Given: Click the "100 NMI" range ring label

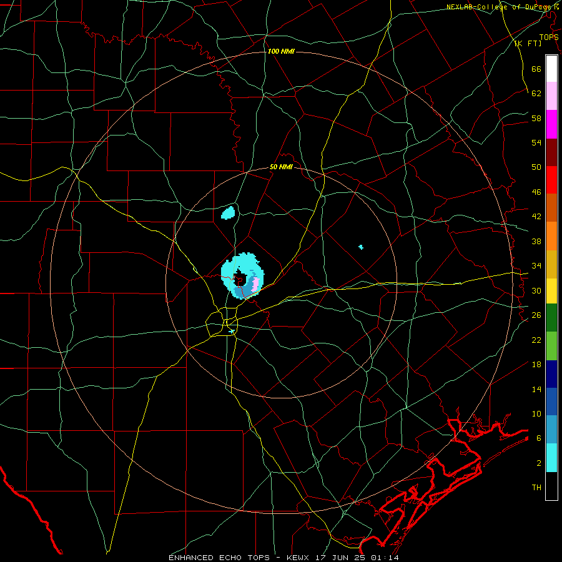Looking at the screenshot, I should 281,52.
